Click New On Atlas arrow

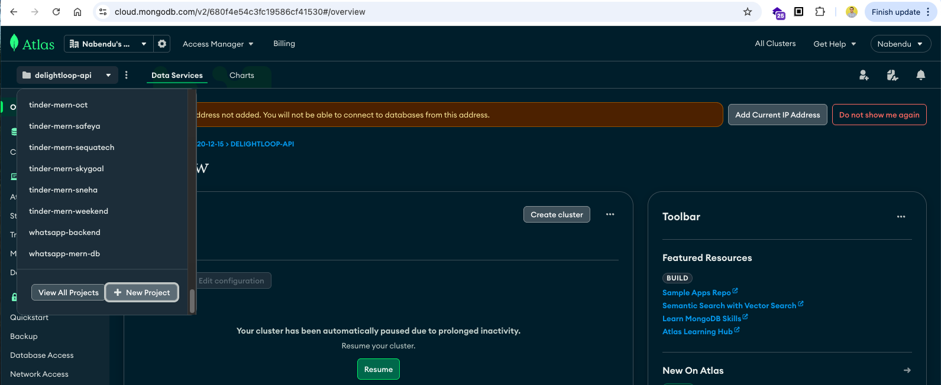[x=907, y=370]
